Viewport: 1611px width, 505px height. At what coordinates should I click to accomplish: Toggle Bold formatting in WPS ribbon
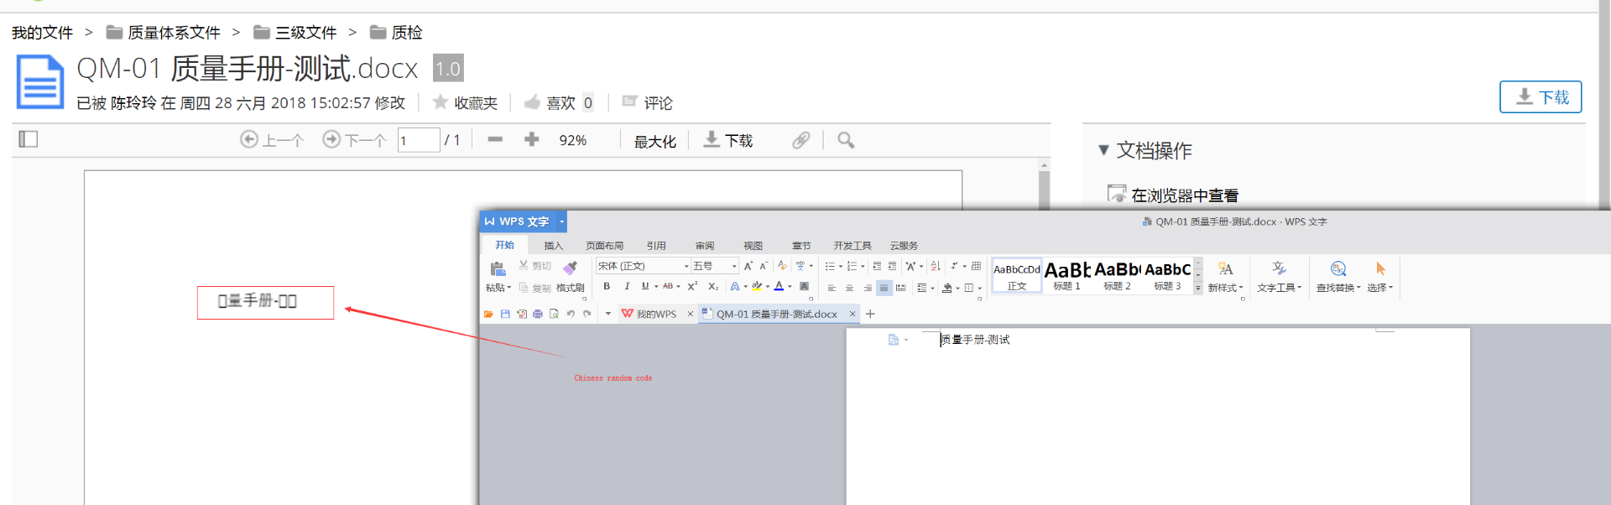tap(607, 287)
